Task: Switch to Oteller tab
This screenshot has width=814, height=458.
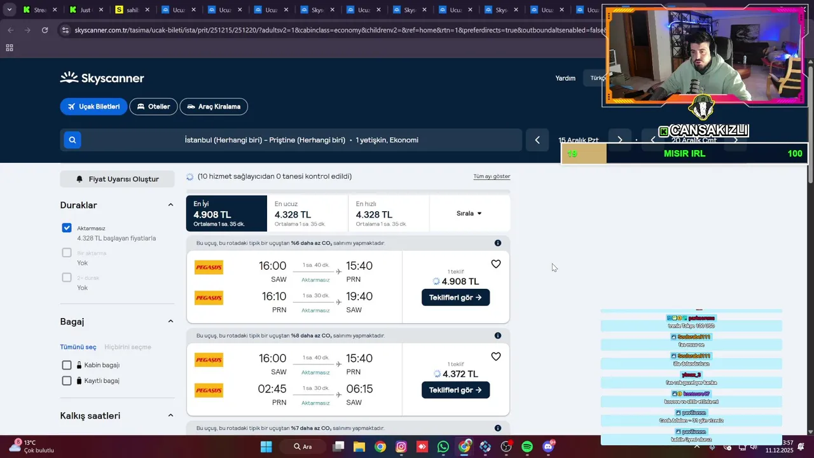Action: [x=153, y=107]
